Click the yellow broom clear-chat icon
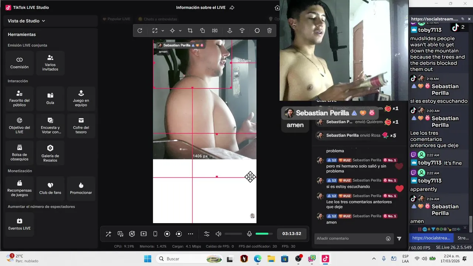This screenshot has height=266, width=473. tap(449, 230)
